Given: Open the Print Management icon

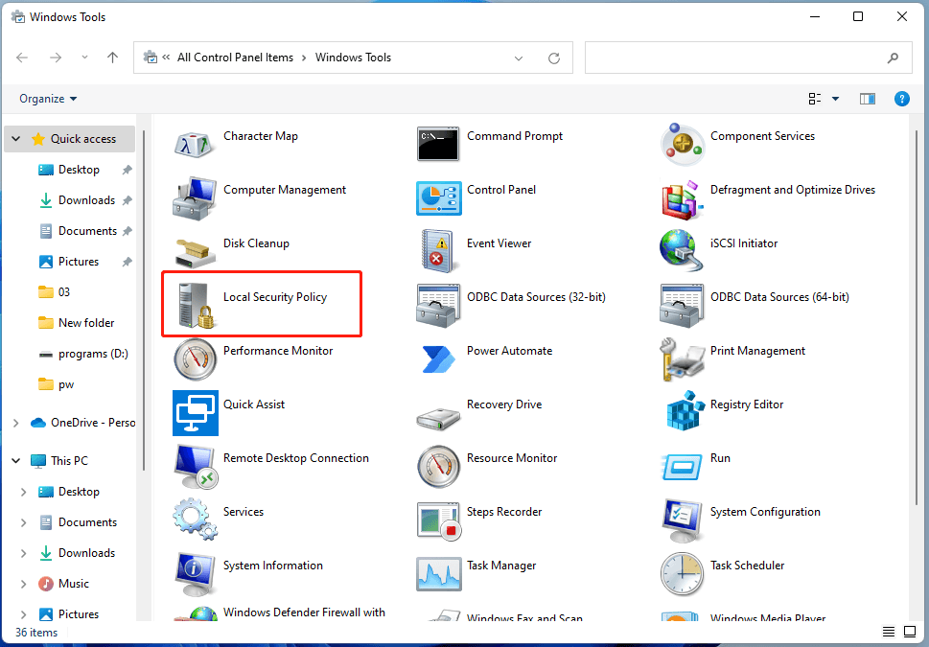Looking at the screenshot, I should (682, 359).
